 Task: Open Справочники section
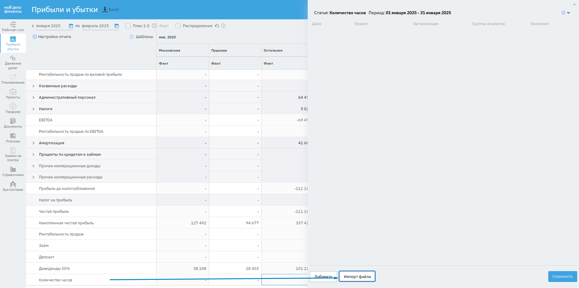pos(13,171)
